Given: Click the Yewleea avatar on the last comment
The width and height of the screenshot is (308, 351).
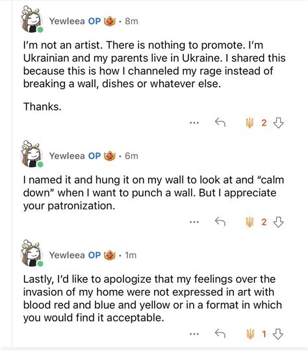Looking at the screenshot, I should [x=32, y=253].
